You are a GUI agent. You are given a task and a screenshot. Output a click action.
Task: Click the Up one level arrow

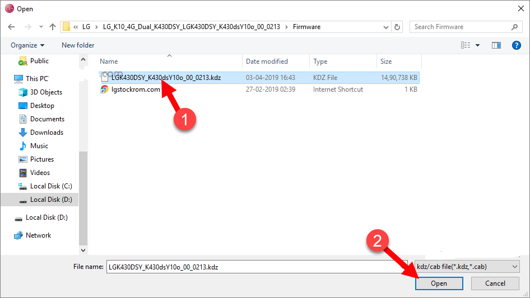53,27
